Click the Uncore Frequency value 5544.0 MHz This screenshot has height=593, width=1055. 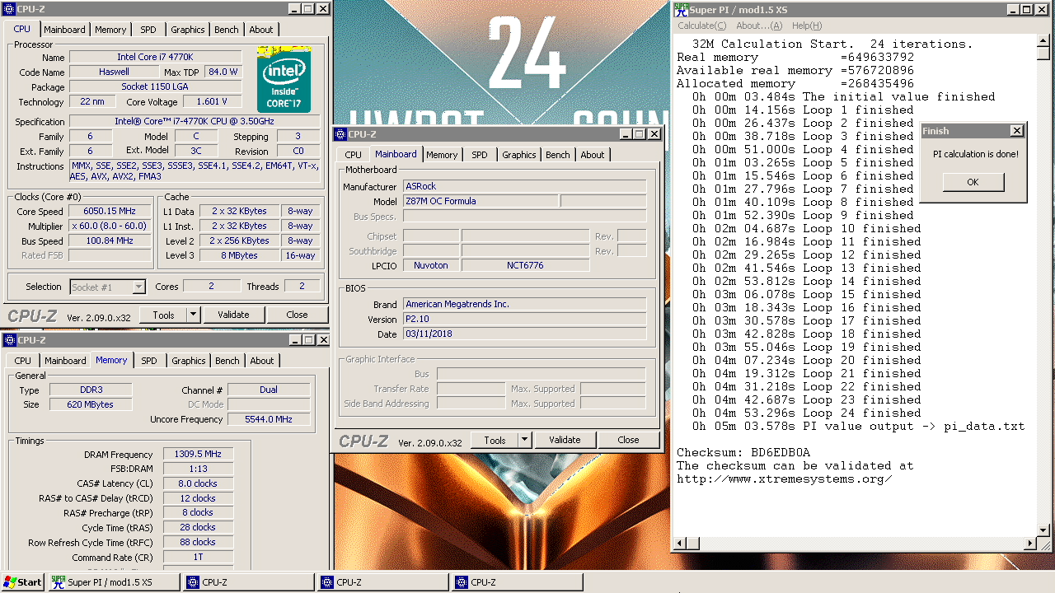[269, 419]
